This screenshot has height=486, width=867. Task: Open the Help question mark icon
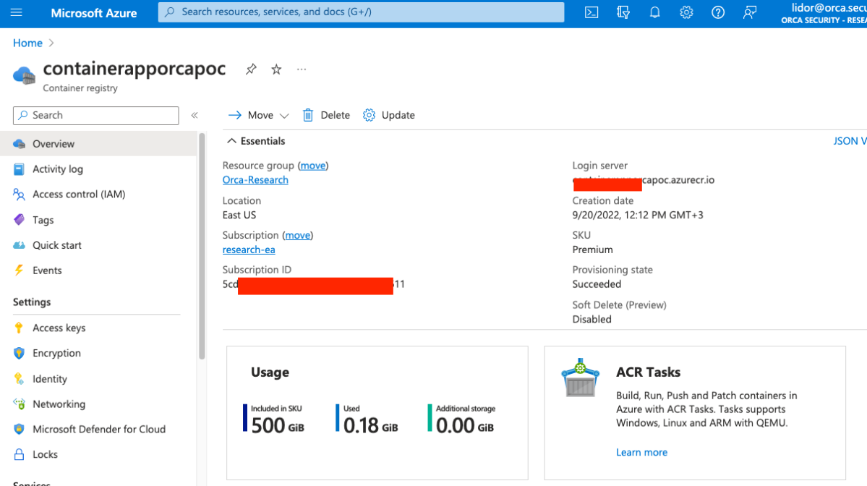pyautogui.click(x=718, y=12)
